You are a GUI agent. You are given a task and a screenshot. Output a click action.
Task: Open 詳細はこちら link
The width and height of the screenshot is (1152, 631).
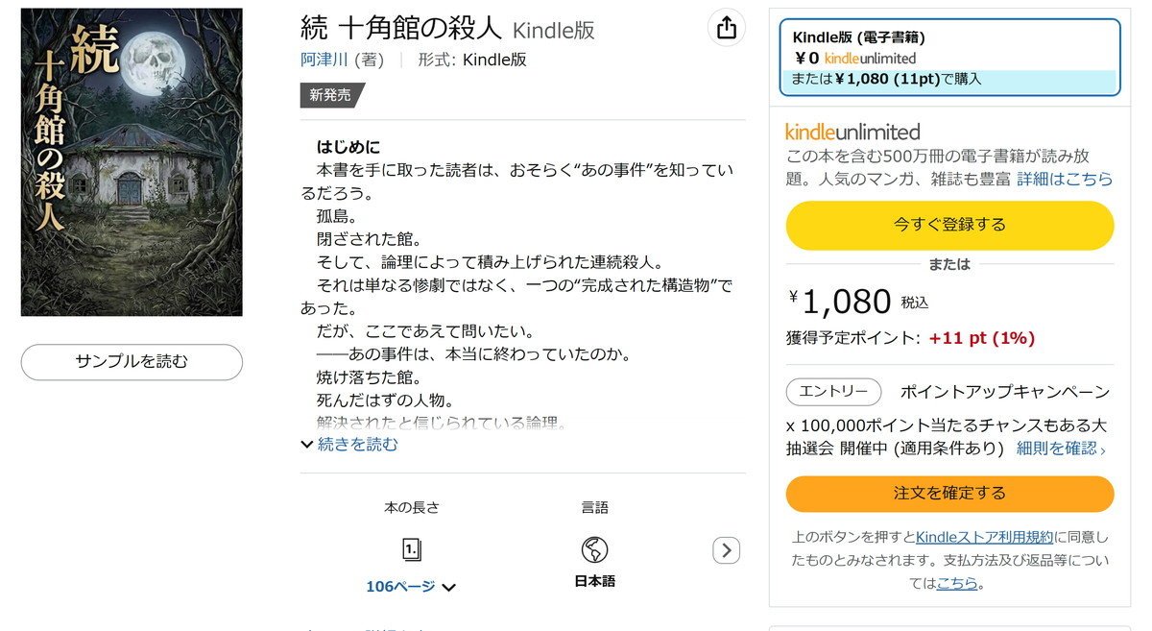point(1065,179)
